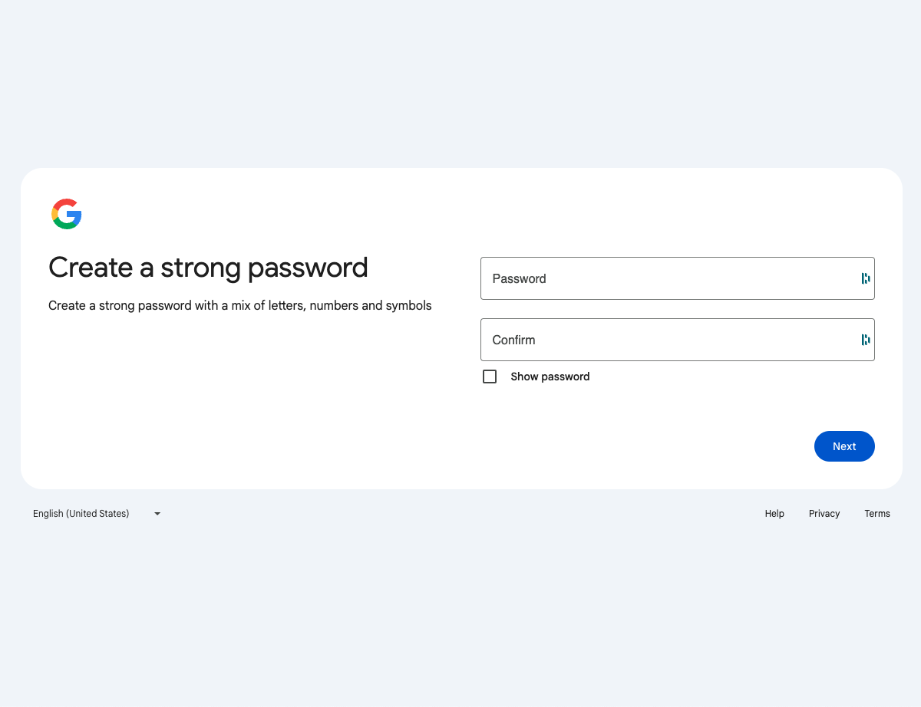Click the "Password" placeholder label

tap(519, 278)
